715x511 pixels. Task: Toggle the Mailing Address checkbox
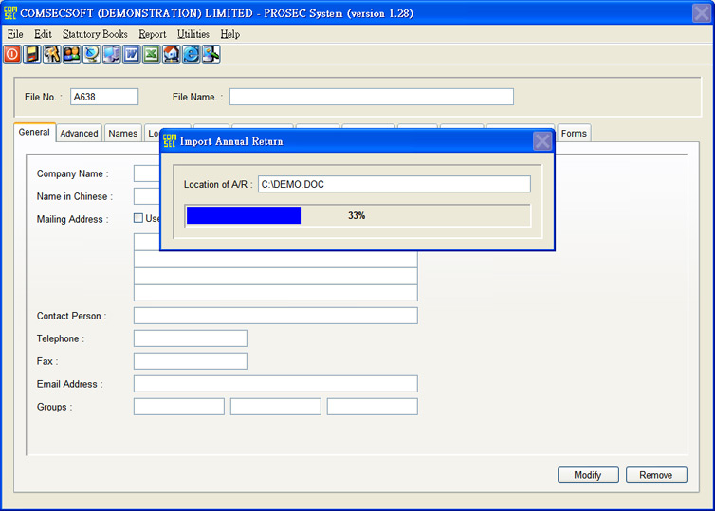click(x=138, y=218)
